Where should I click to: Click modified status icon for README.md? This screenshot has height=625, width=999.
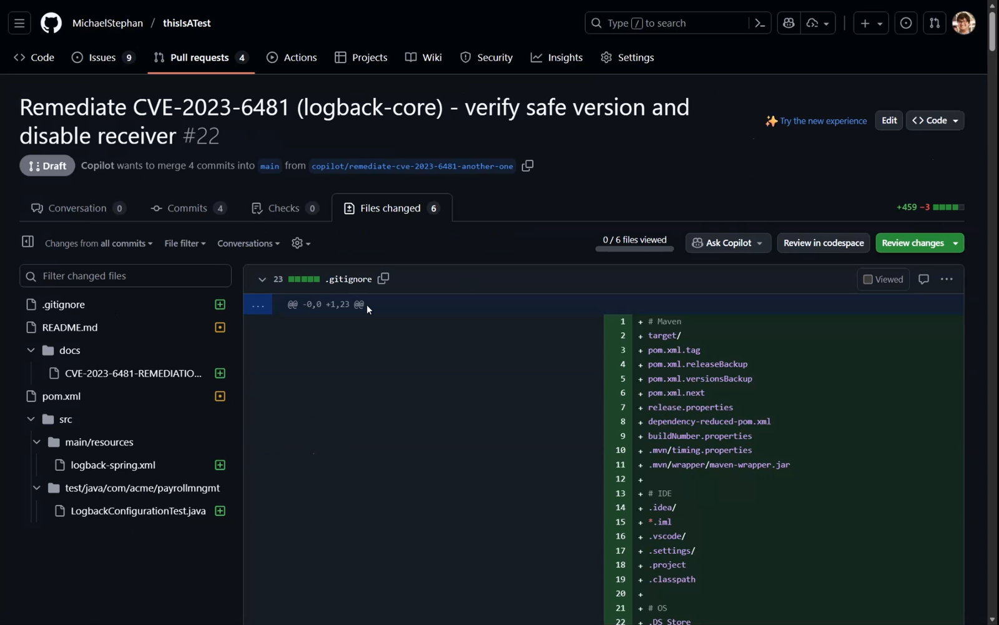pos(220,327)
